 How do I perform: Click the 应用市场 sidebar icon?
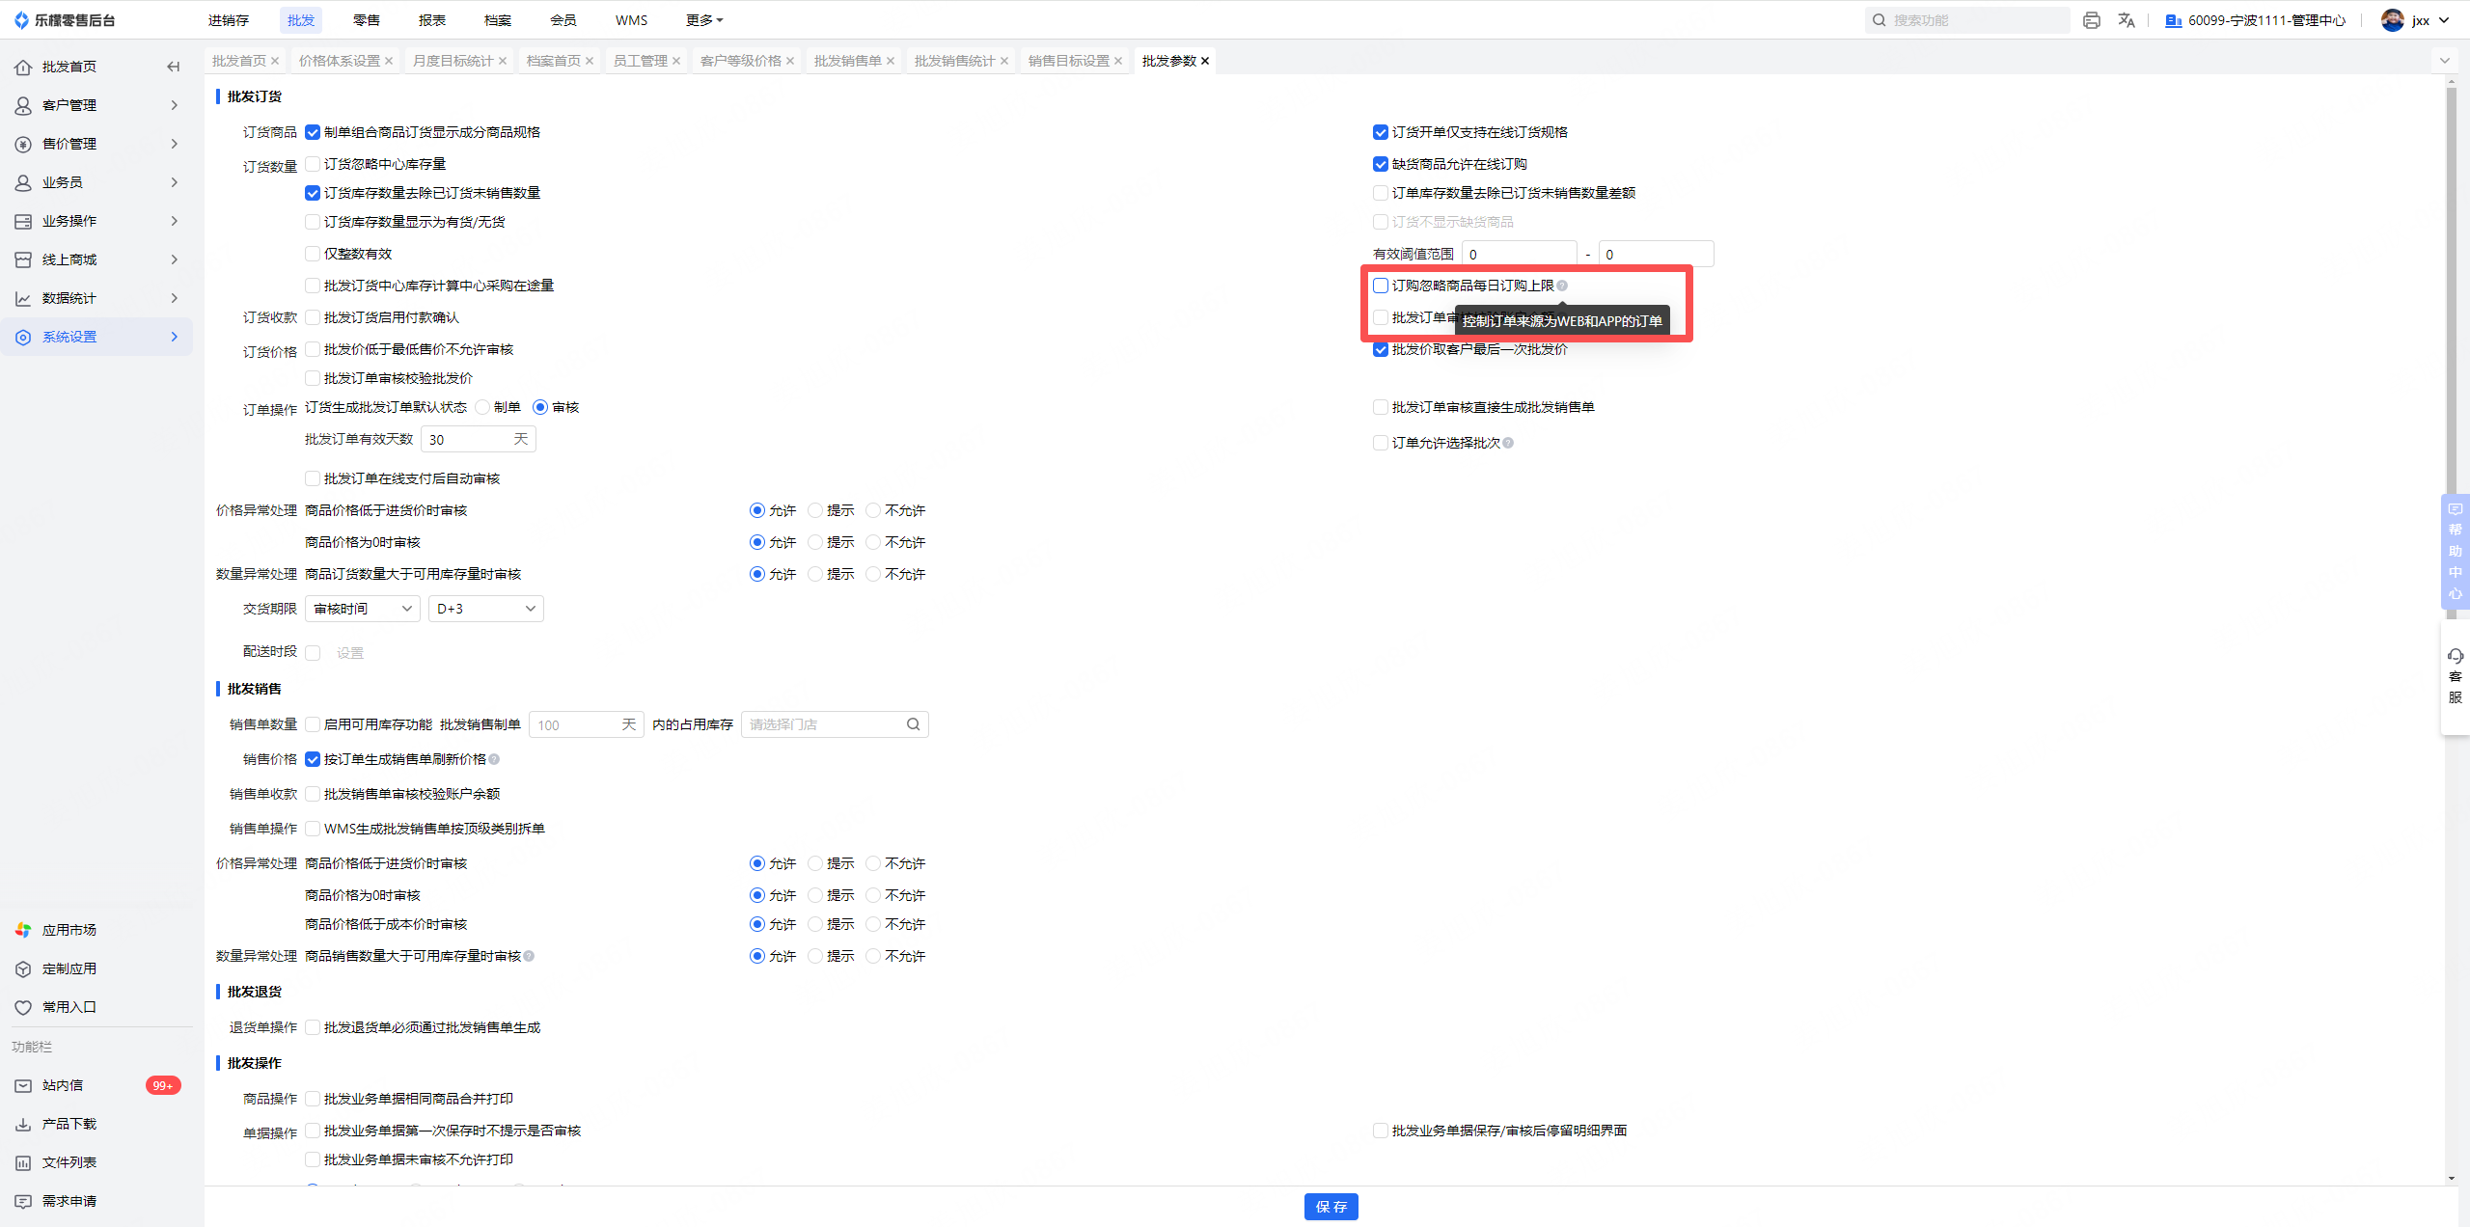click(x=23, y=930)
